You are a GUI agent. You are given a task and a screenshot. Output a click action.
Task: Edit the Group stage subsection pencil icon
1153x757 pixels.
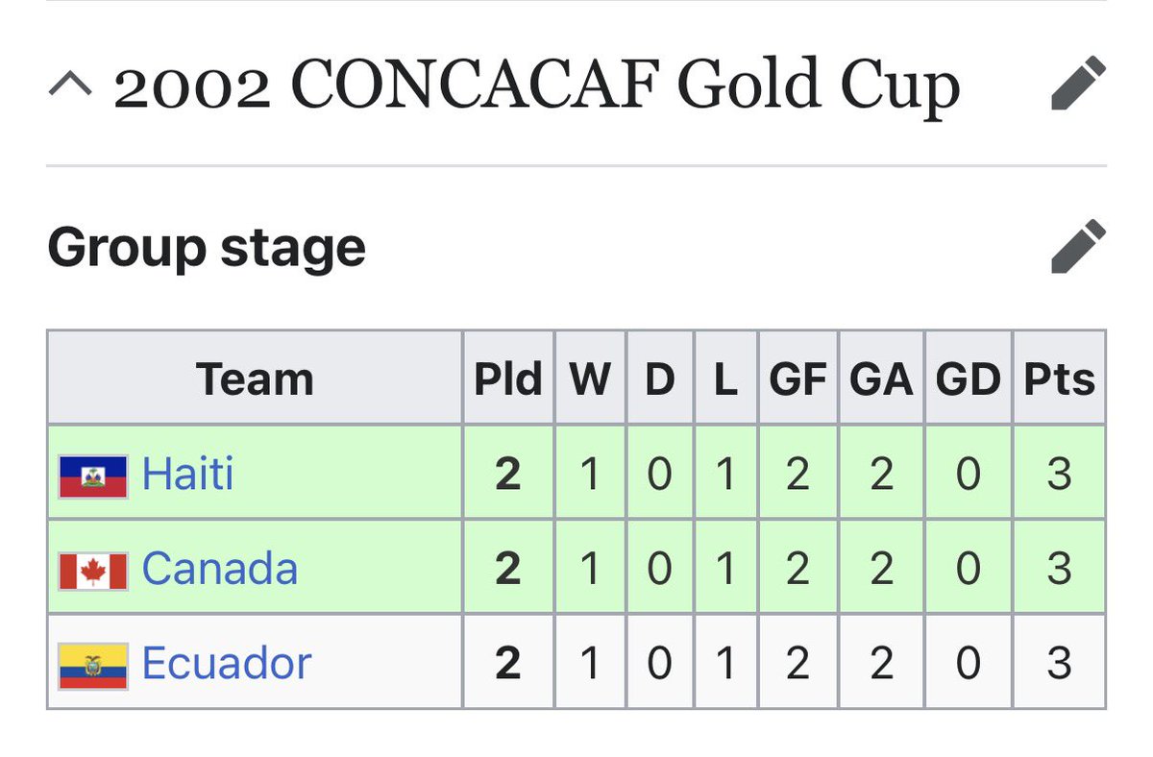coord(1079,247)
